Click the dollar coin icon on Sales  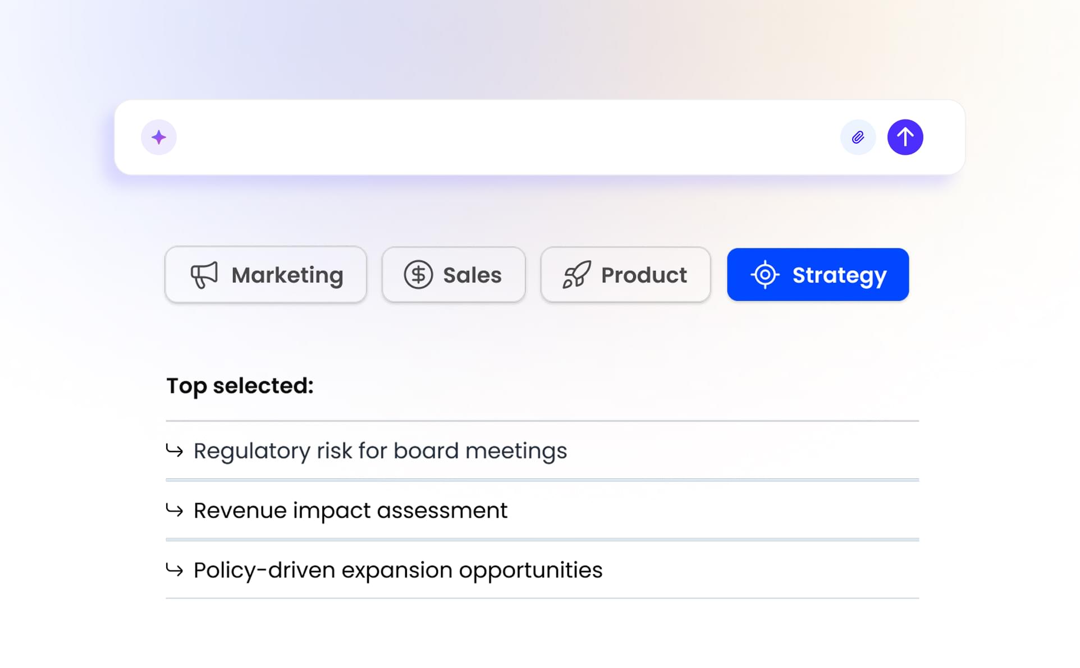(418, 275)
